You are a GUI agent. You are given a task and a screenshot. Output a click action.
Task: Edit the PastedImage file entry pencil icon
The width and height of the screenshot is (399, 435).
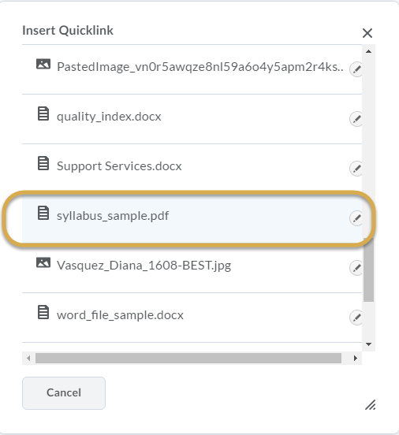coord(356,69)
